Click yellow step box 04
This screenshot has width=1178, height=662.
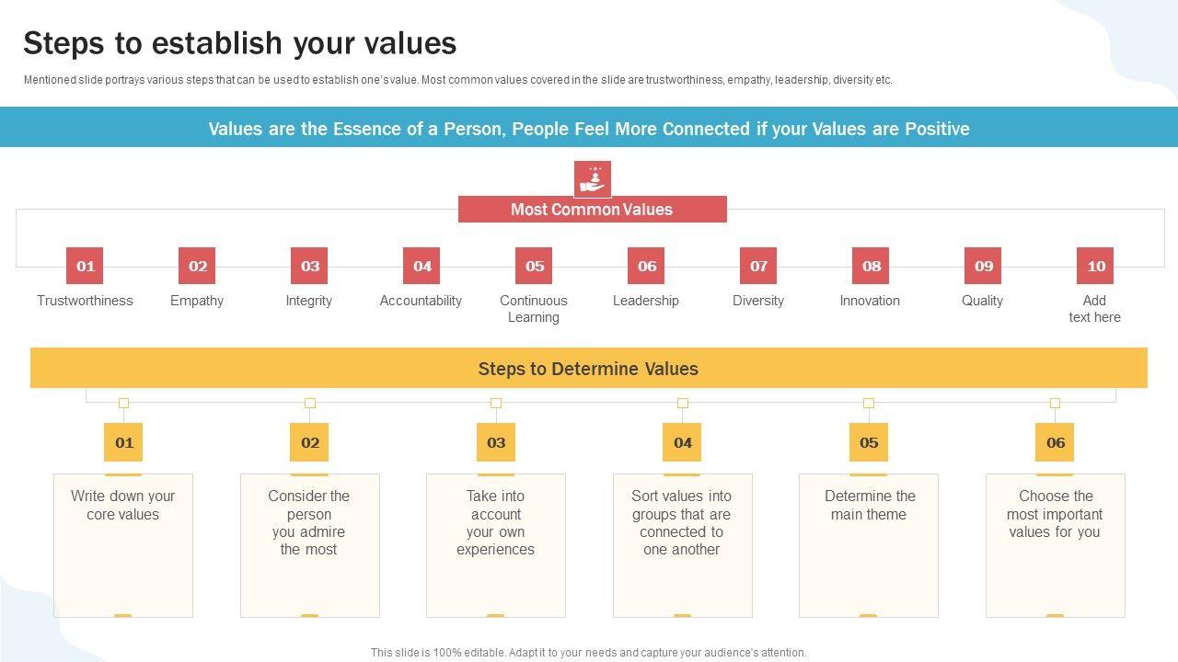coord(682,442)
